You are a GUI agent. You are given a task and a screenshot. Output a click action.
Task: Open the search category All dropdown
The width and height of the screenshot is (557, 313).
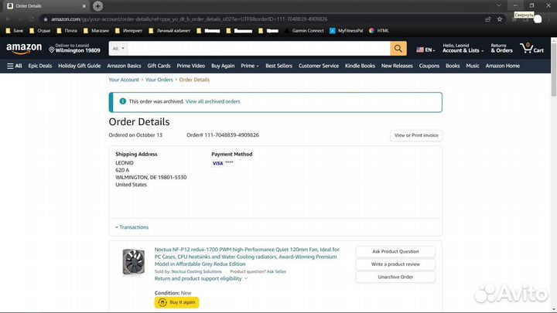[x=118, y=49]
